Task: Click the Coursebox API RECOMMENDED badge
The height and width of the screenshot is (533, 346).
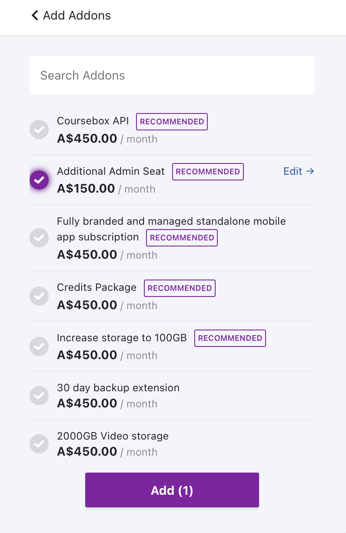Action: click(172, 122)
